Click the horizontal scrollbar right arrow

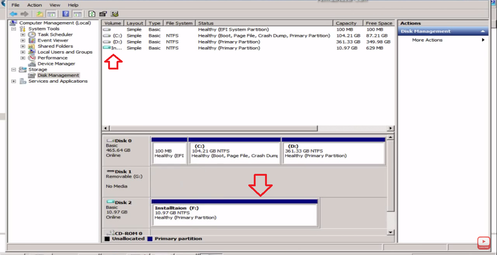tap(391, 128)
